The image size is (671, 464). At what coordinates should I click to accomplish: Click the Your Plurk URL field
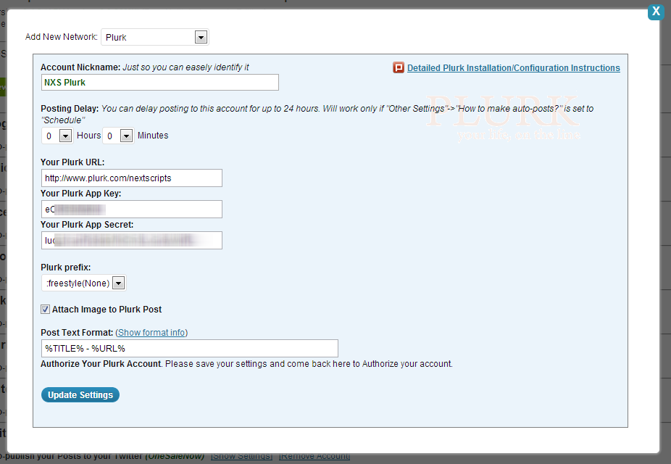point(132,178)
